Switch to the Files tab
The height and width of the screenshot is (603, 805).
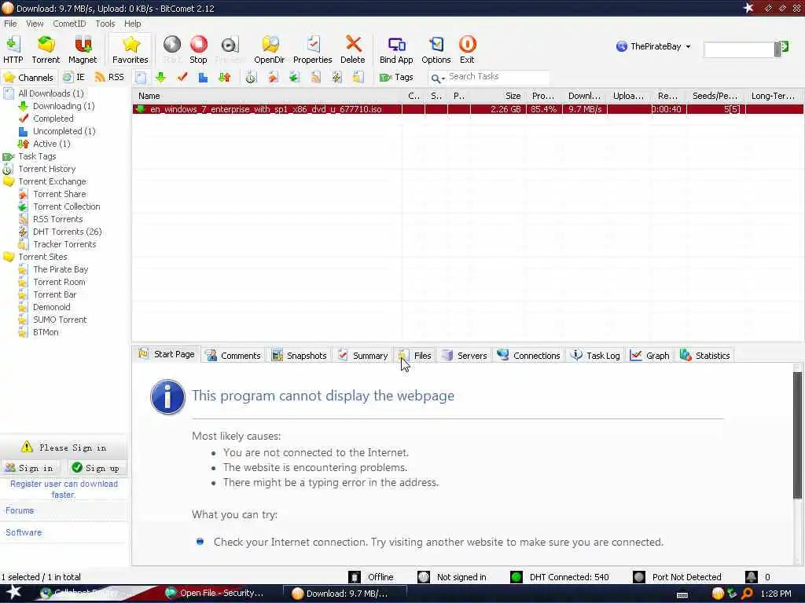pos(415,356)
